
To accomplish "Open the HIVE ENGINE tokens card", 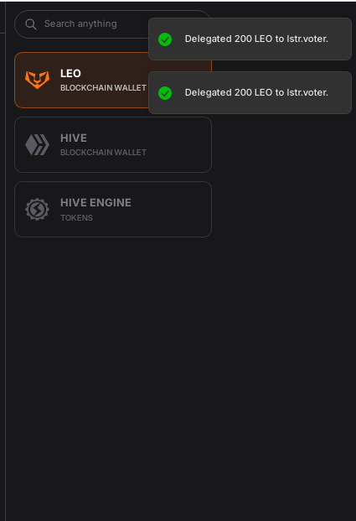I will (113, 210).
